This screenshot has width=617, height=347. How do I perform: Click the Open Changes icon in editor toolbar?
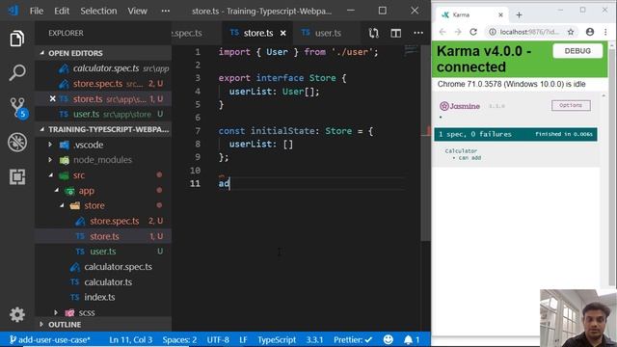(x=374, y=33)
